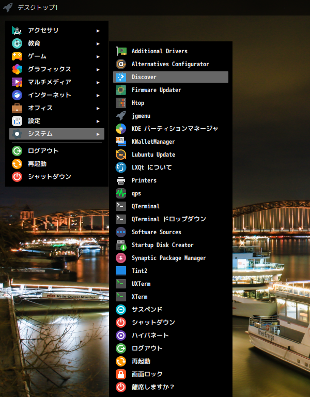Click the qps process monitor icon

121,193
